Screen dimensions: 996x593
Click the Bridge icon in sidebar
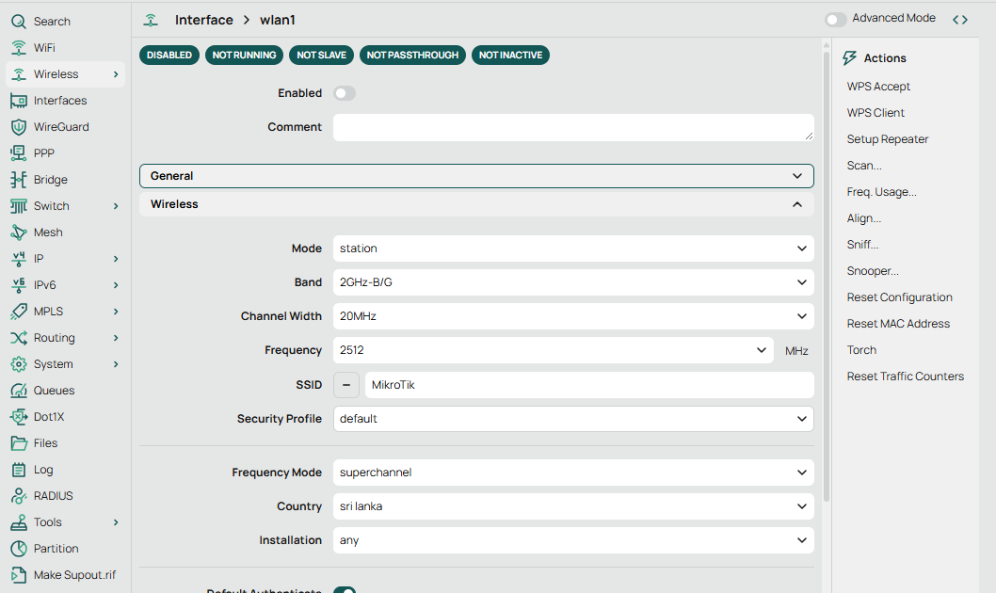[18, 180]
